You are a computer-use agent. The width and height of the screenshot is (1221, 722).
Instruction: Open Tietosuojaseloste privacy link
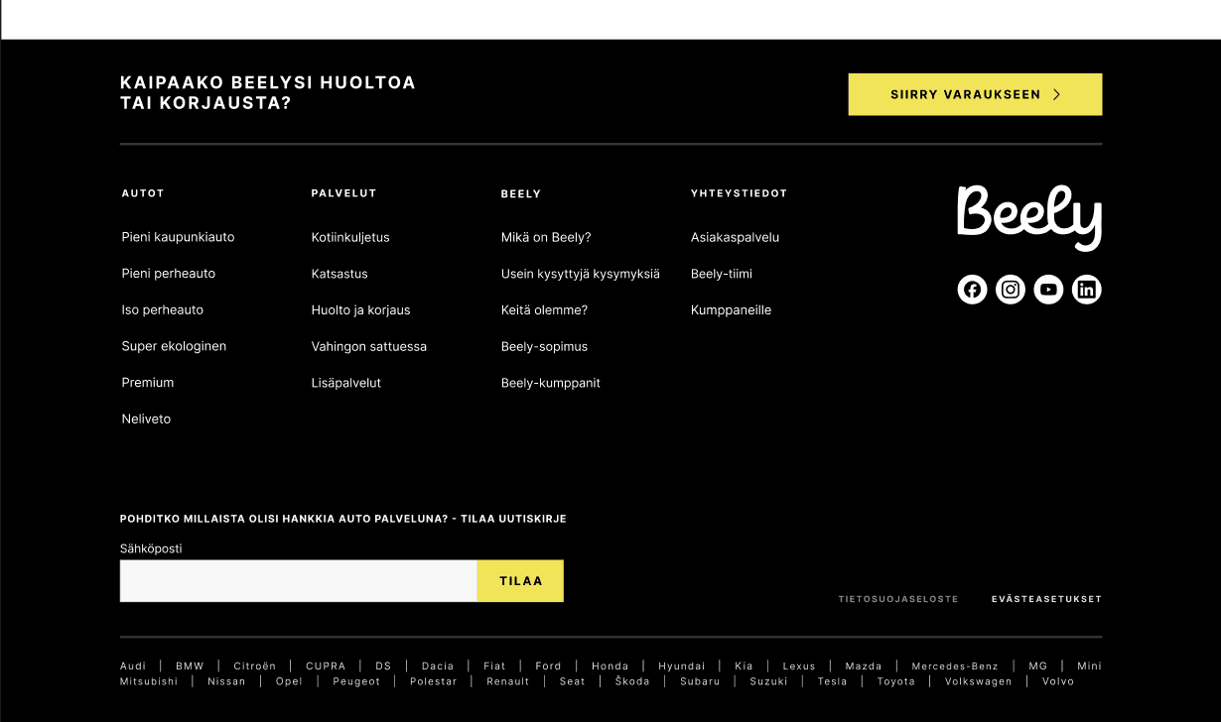tap(898, 599)
